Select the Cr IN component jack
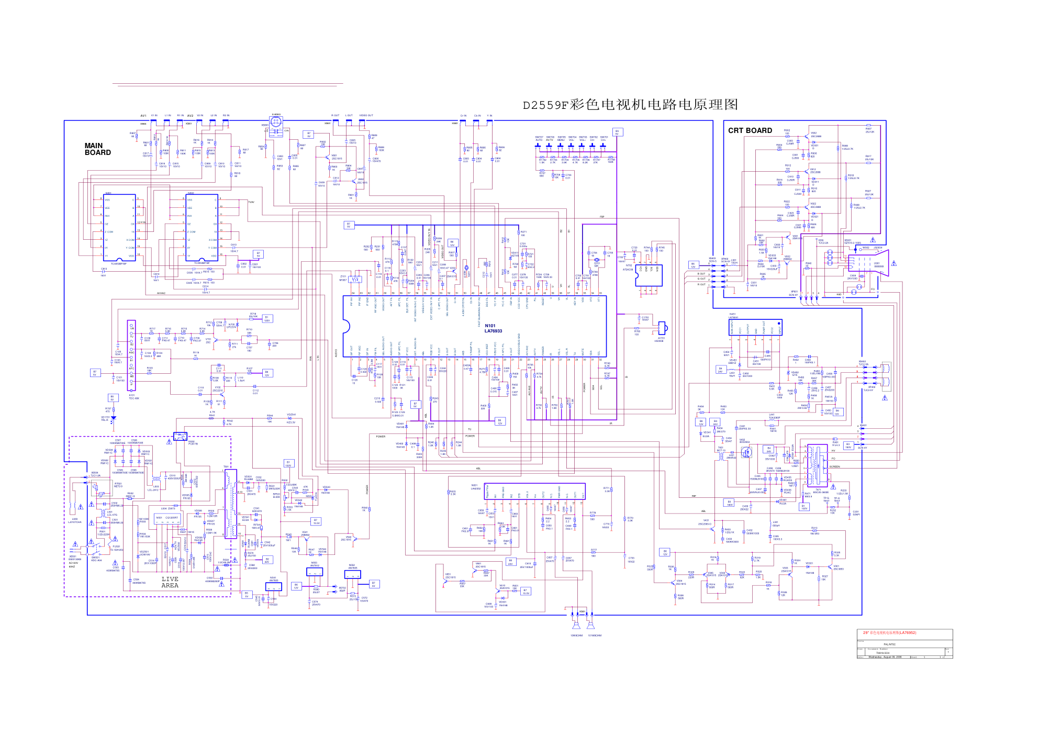The image size is (1039, 735). coord(463,122)
